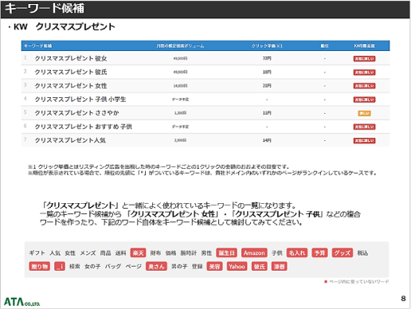Click the difficulty badge for おすすめ 子供 row
This screenshot has height=309, width=411.
point(364,127)
